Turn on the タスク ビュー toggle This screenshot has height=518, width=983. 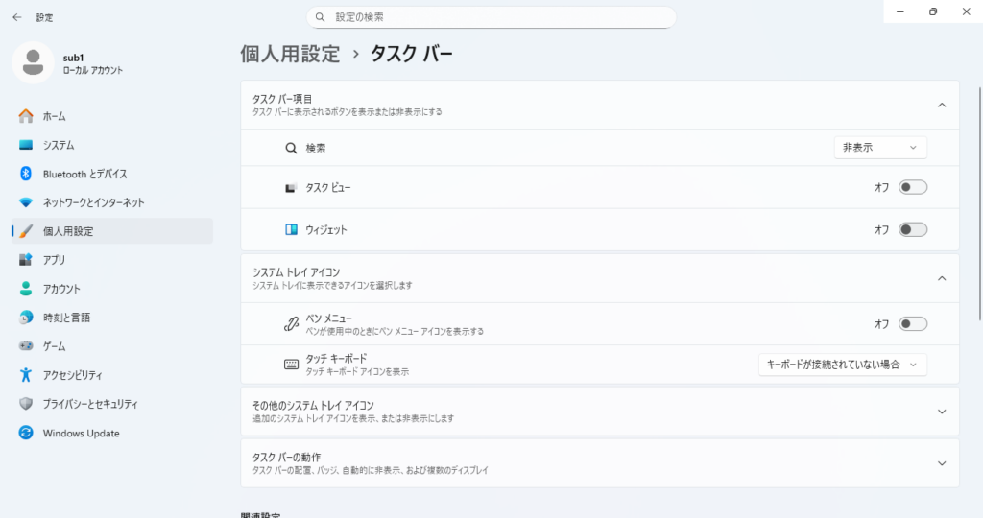[912, 187]
